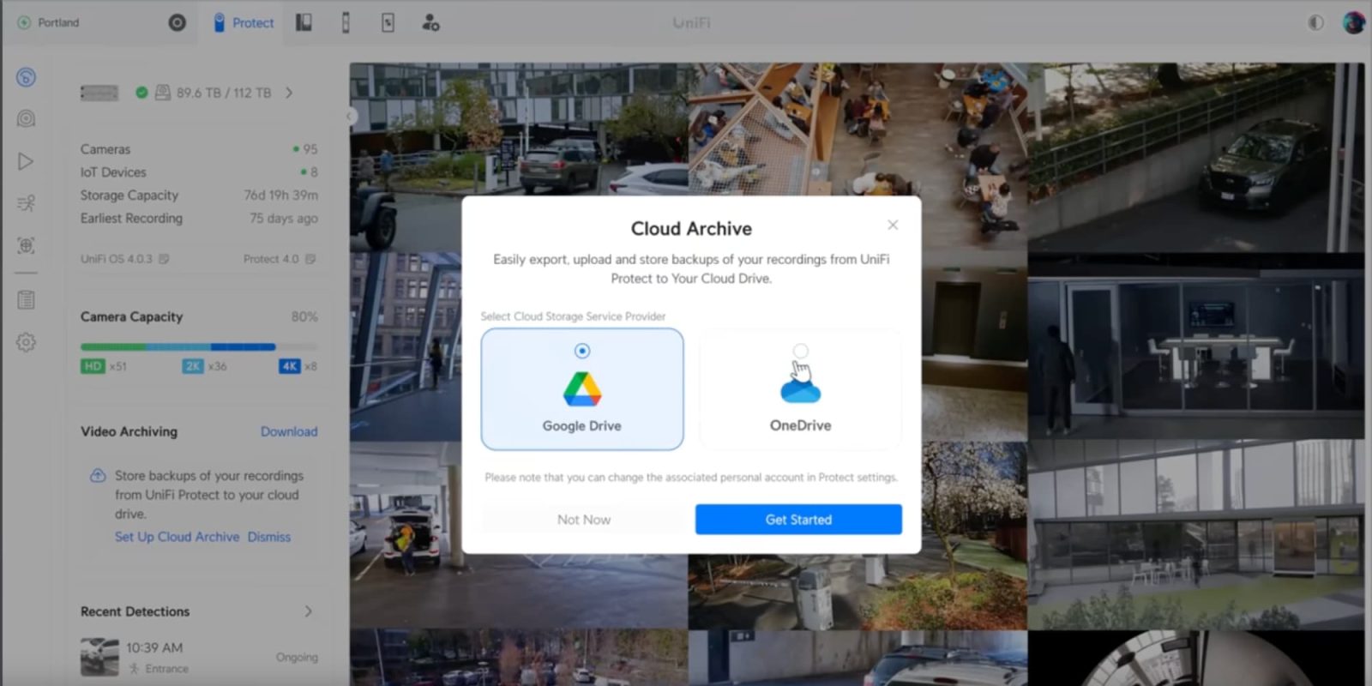The width and height of the screenshot is (1372, 686).
Task: Click the face recognition scan icon
Action: coord(26,246)
